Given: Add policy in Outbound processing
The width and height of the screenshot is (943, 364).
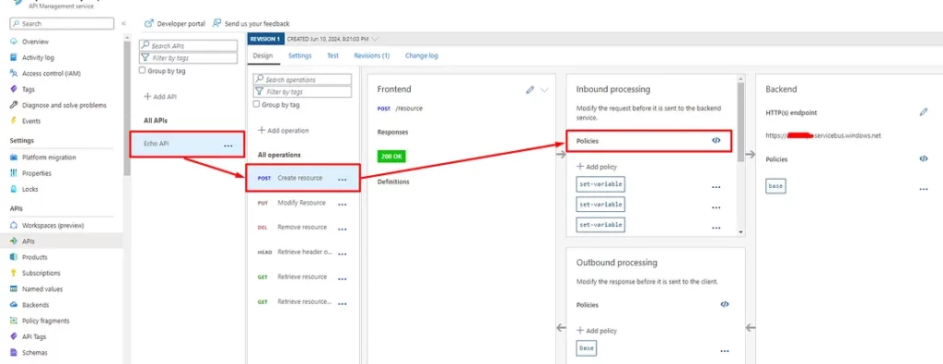Looking at the screenshot, I should coord(597,330).
